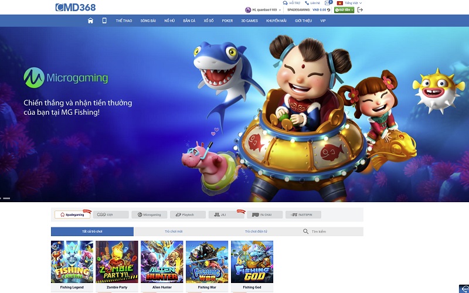Click the Liên hệ phone icon
Image resolution: width=469 pixels, height=293 pixels.
pos(307,3)
